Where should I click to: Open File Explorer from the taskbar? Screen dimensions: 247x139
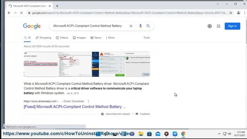point(141,134)
